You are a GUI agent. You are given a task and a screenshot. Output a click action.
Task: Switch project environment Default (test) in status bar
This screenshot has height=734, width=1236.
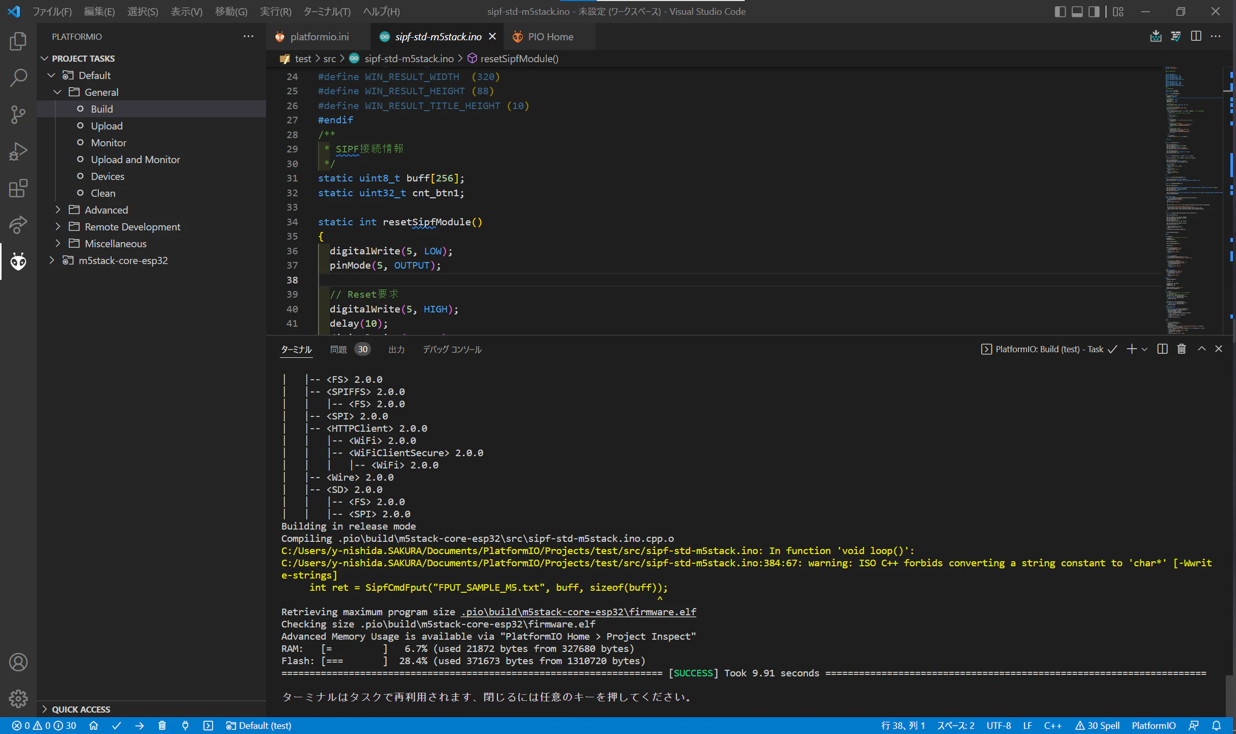(259, 725)
